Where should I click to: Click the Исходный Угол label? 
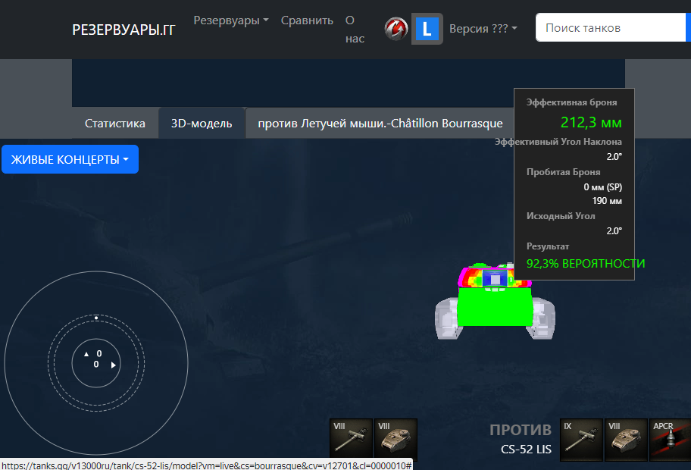[x=561, y=216]
